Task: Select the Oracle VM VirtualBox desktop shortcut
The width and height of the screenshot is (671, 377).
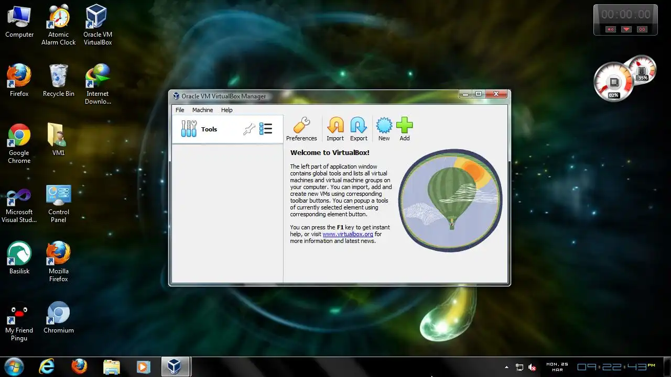Action: [98, 25]
